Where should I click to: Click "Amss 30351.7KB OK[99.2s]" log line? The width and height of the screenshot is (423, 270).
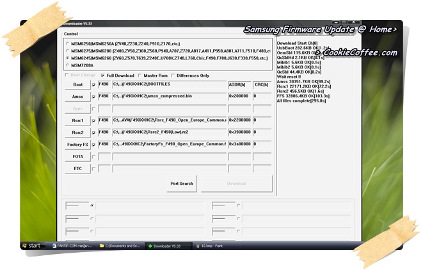(x=303, y=81)
